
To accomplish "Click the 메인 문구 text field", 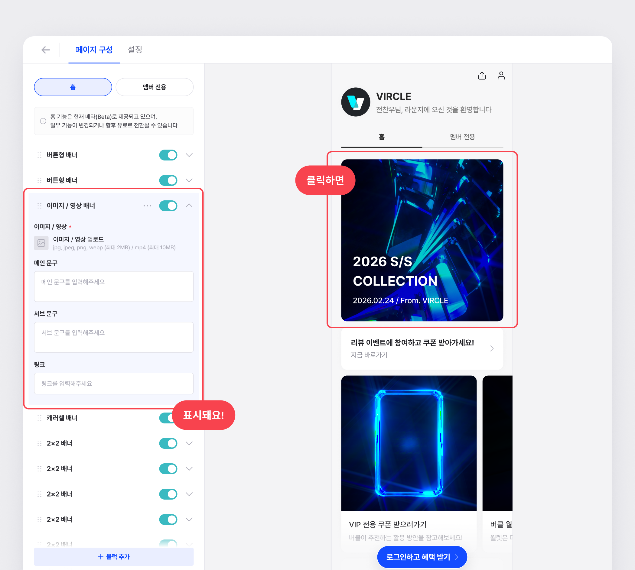I will [x=114, y=286].
